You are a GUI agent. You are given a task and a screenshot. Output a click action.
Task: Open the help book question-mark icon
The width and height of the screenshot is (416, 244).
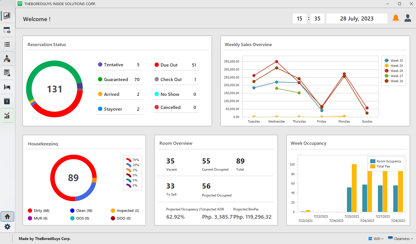point(7,101)
